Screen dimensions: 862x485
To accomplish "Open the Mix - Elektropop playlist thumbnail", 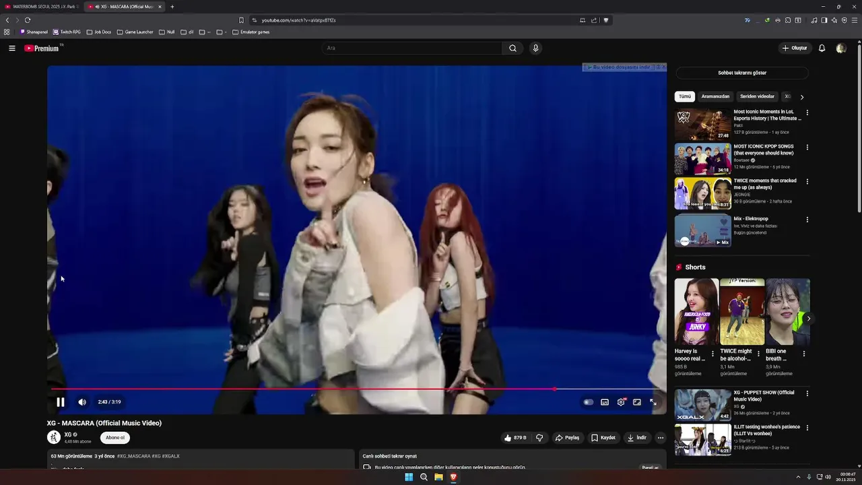I will coord(702,230).
